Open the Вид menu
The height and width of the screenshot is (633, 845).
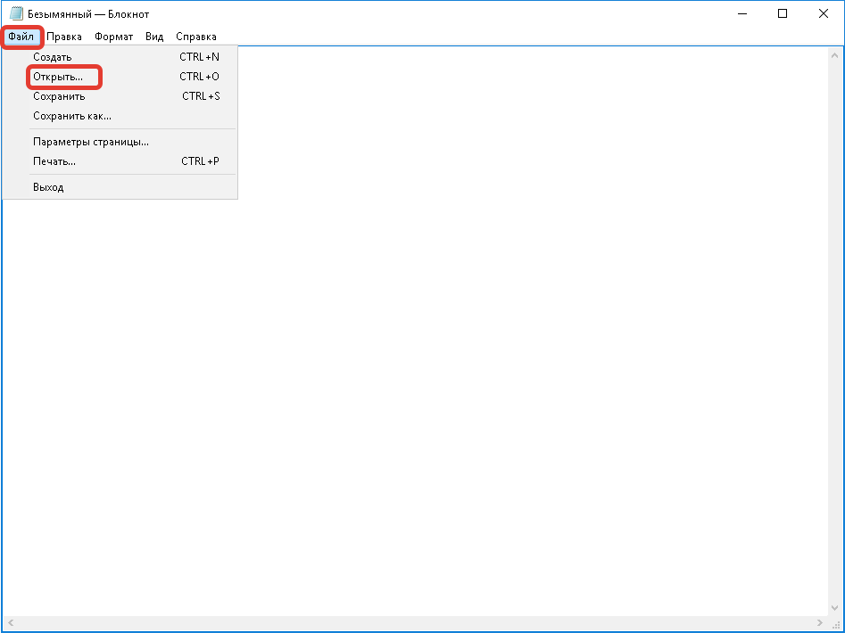click(154, 37)
